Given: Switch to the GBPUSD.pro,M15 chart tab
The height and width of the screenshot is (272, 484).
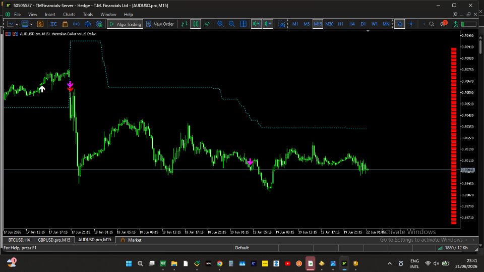Looking at the screenshot, I should [54, 240].
